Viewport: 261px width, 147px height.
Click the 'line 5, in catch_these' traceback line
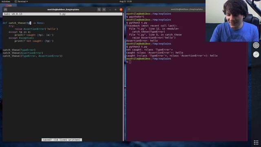tap(155, 35)
